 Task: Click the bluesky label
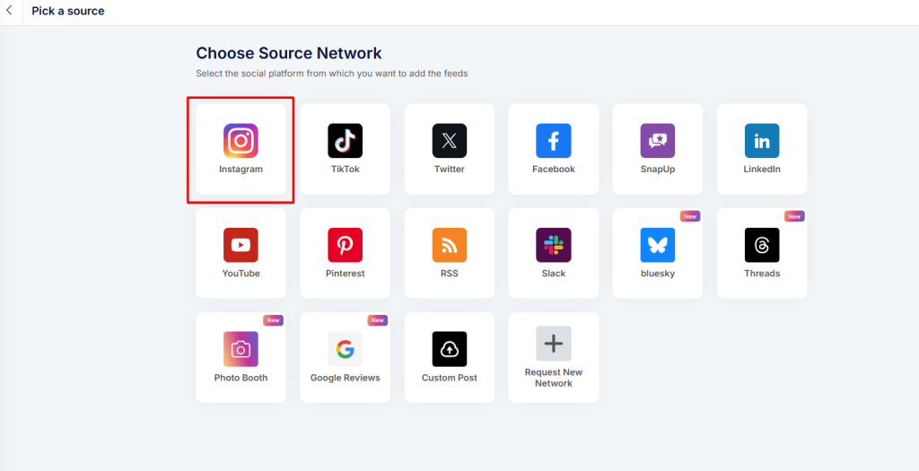658,274
